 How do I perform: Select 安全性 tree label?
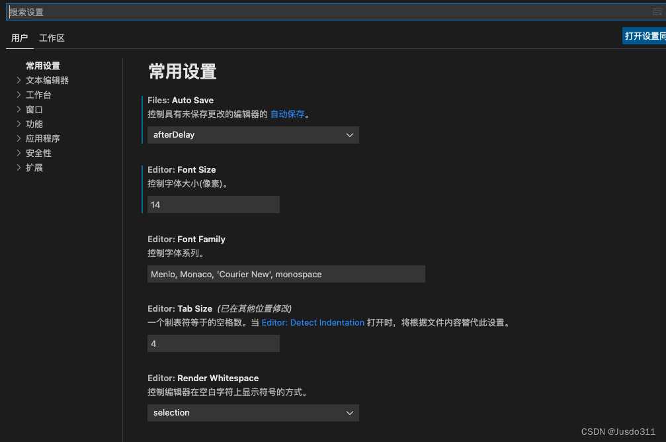[38, 153]
